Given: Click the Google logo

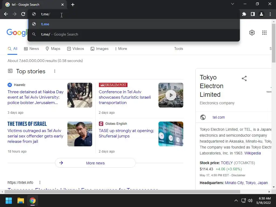Looking at the screenshot, I should pyautogui.click(x=17, y=33).
